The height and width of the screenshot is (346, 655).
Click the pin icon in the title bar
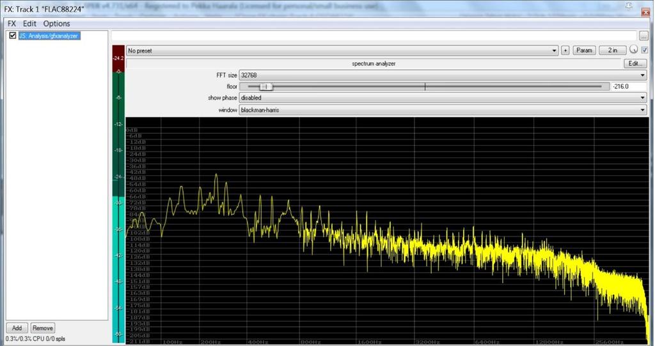click(x=629, y=6)
